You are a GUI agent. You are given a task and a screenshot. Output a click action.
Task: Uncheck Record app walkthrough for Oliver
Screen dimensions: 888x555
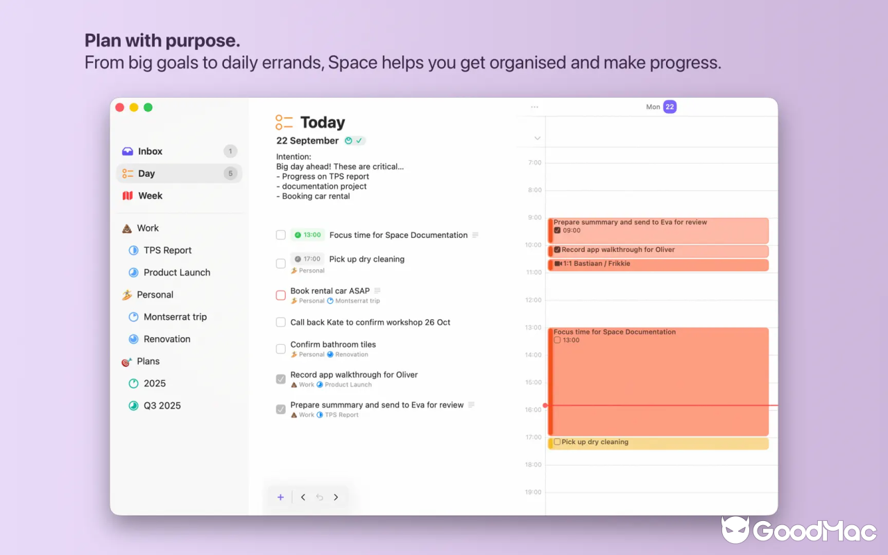coord(280,379)
